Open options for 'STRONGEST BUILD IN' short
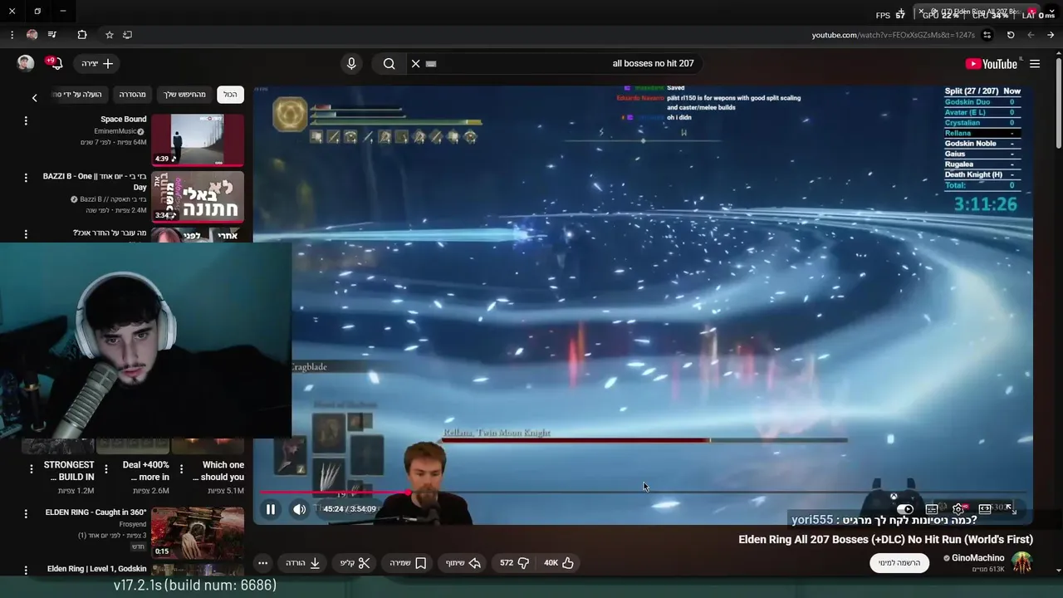 point(32,469)
